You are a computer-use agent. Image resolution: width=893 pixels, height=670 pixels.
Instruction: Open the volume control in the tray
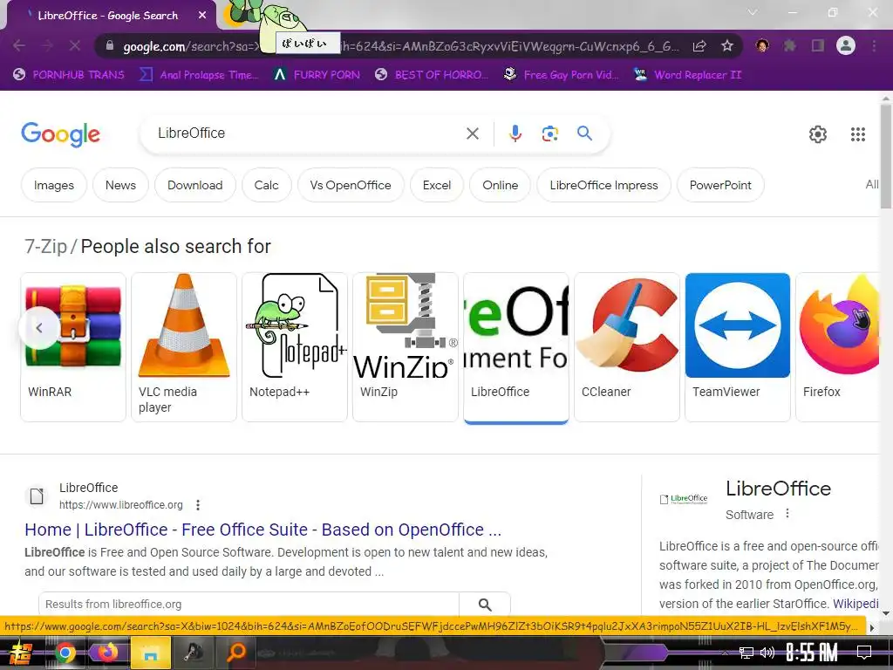(767, 653)
